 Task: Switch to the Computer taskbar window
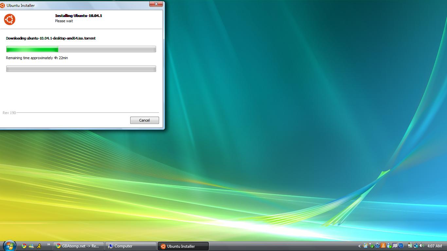click(131, 246)
